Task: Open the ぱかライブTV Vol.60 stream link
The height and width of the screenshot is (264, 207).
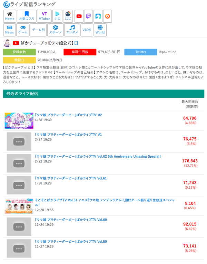Action: pyautogui.click(x=71, y=220)
